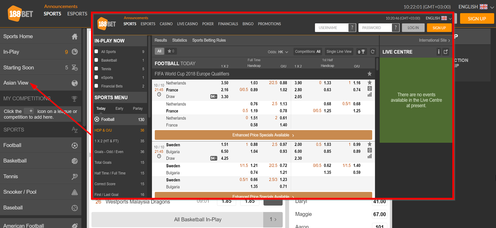Viewport: 496px width, 228px height.
Task: Click the basketball icon in sidebar Basketball row
Action: point(75,161)
